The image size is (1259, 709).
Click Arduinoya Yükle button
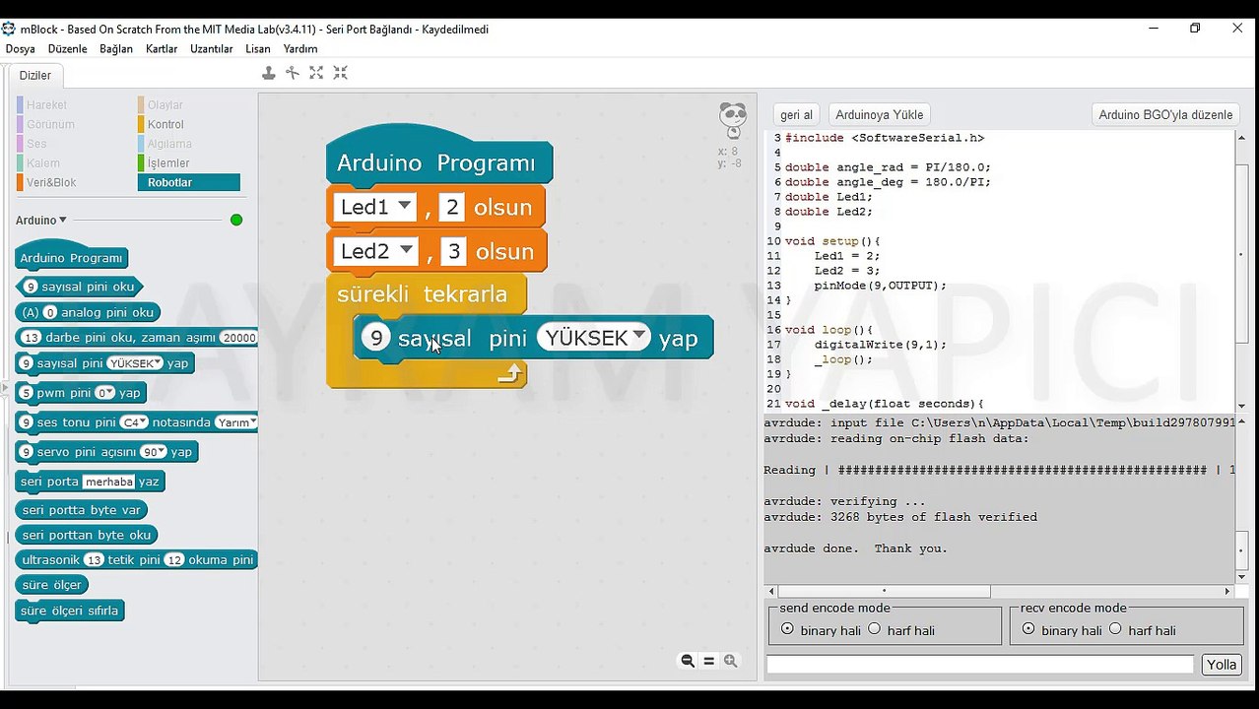point(880,114)
